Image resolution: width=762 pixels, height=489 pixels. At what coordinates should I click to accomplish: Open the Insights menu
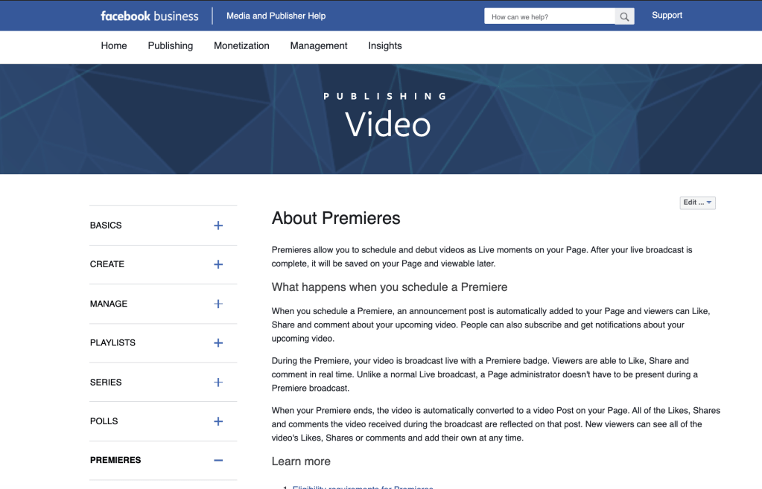click(385, 45)
